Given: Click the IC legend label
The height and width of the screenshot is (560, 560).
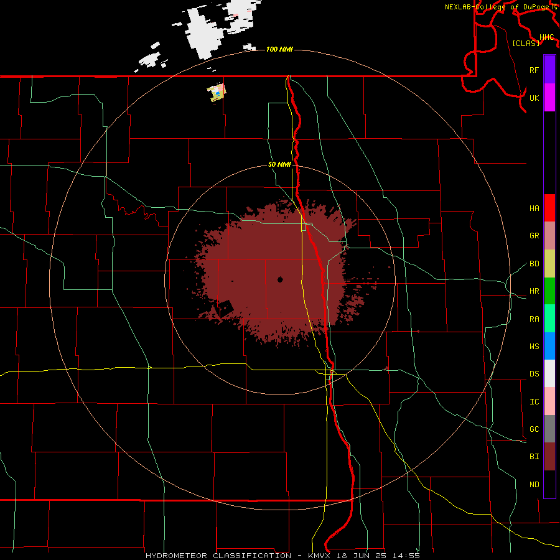Looking at the screenshot, I should click(534, 402).
